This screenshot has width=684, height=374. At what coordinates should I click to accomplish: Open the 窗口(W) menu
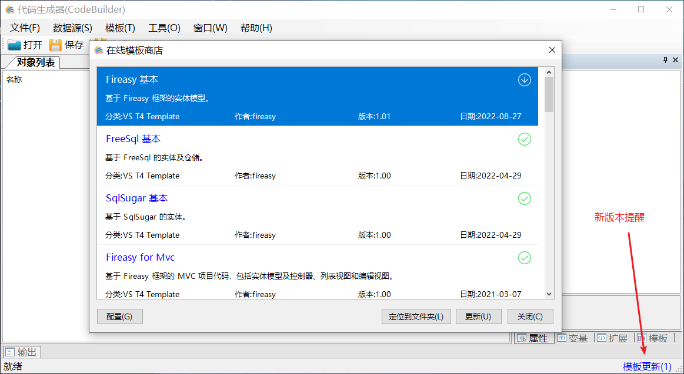(x=211, y=28)
